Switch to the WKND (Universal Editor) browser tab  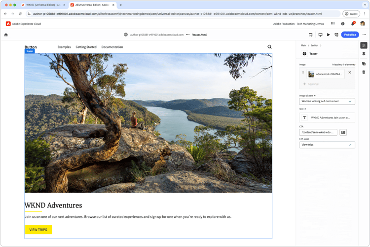click(43, 5)
